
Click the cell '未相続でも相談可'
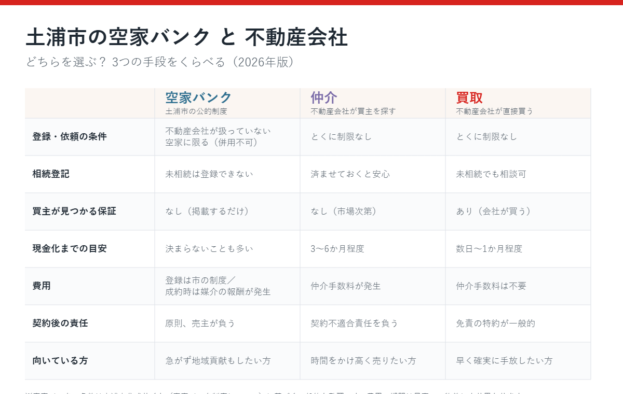click(491, 174)
